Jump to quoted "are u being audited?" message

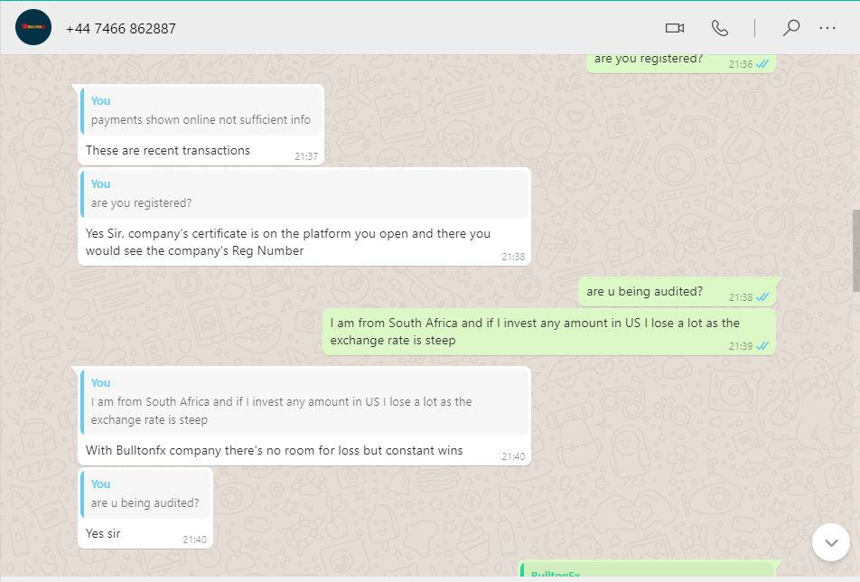(x=146, y=494)
